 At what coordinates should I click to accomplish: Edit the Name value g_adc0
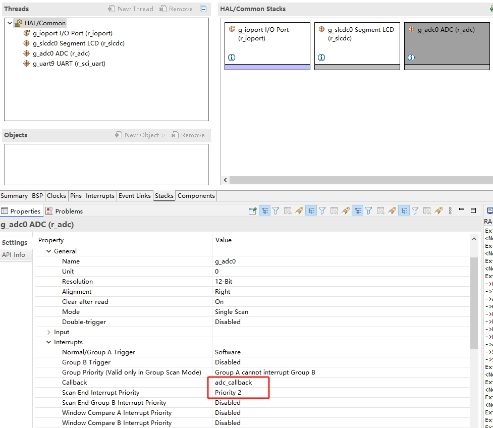click(341, 261)
